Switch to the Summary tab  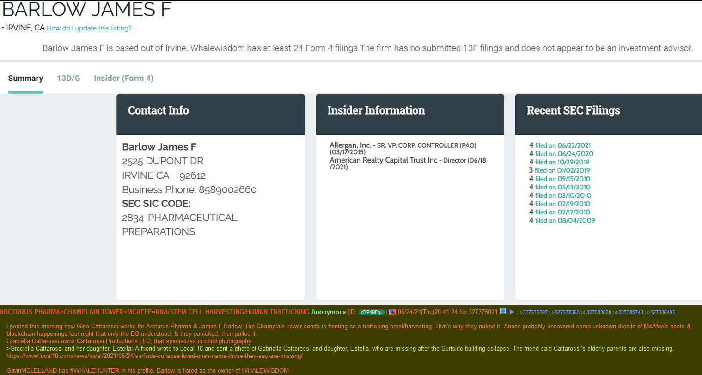(x=25, y=79)
